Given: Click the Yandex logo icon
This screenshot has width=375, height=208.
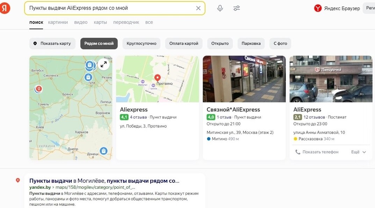Looking at the screenshot, I should pos(4,8).
